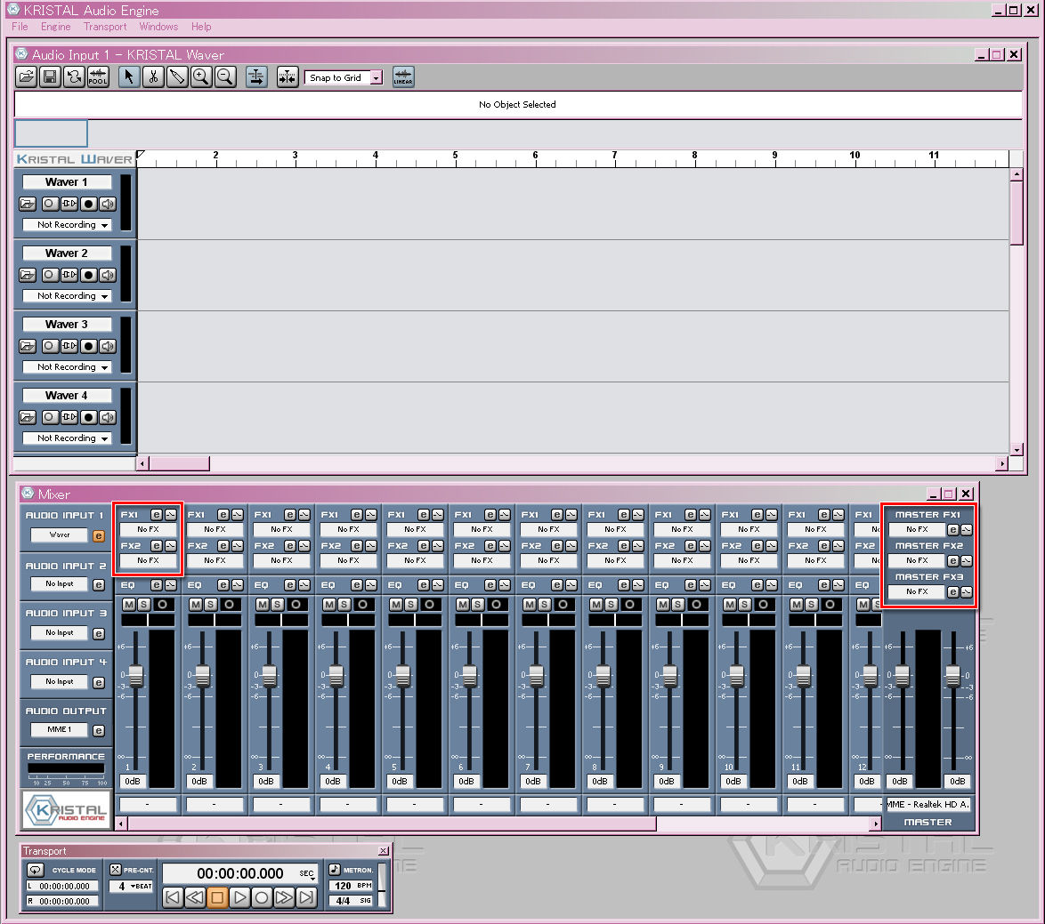The width and height of the screenshot is (1045, 924).
Task: Open the pre-count BEAT dropdown
Action: coord(142,886)
